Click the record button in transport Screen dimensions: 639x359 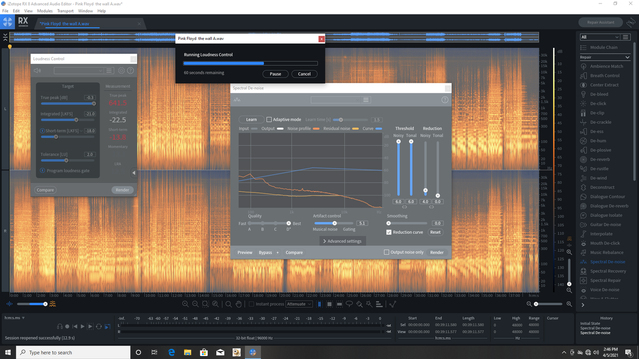[67, 327]
